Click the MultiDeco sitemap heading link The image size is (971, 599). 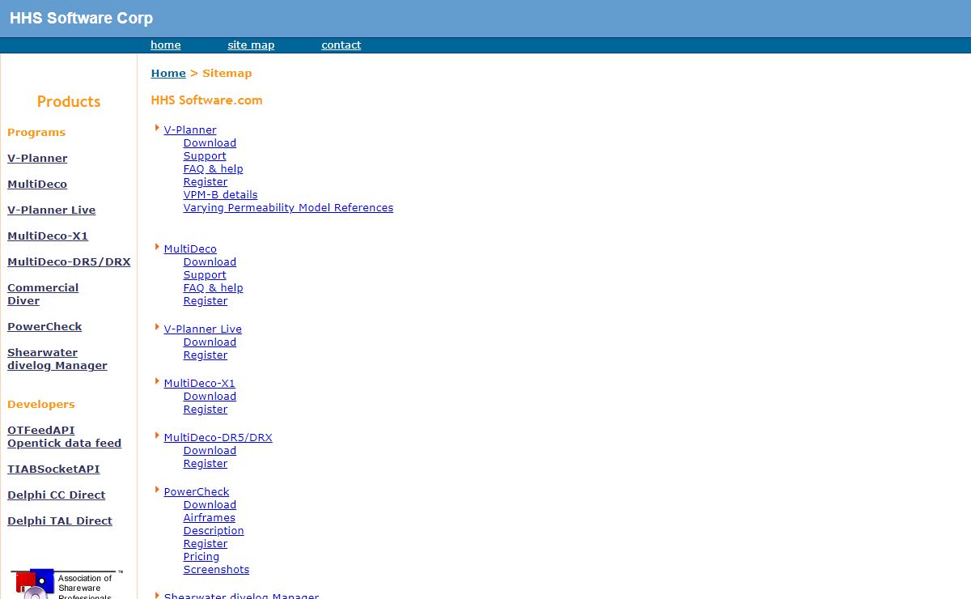tap(190, 249)
